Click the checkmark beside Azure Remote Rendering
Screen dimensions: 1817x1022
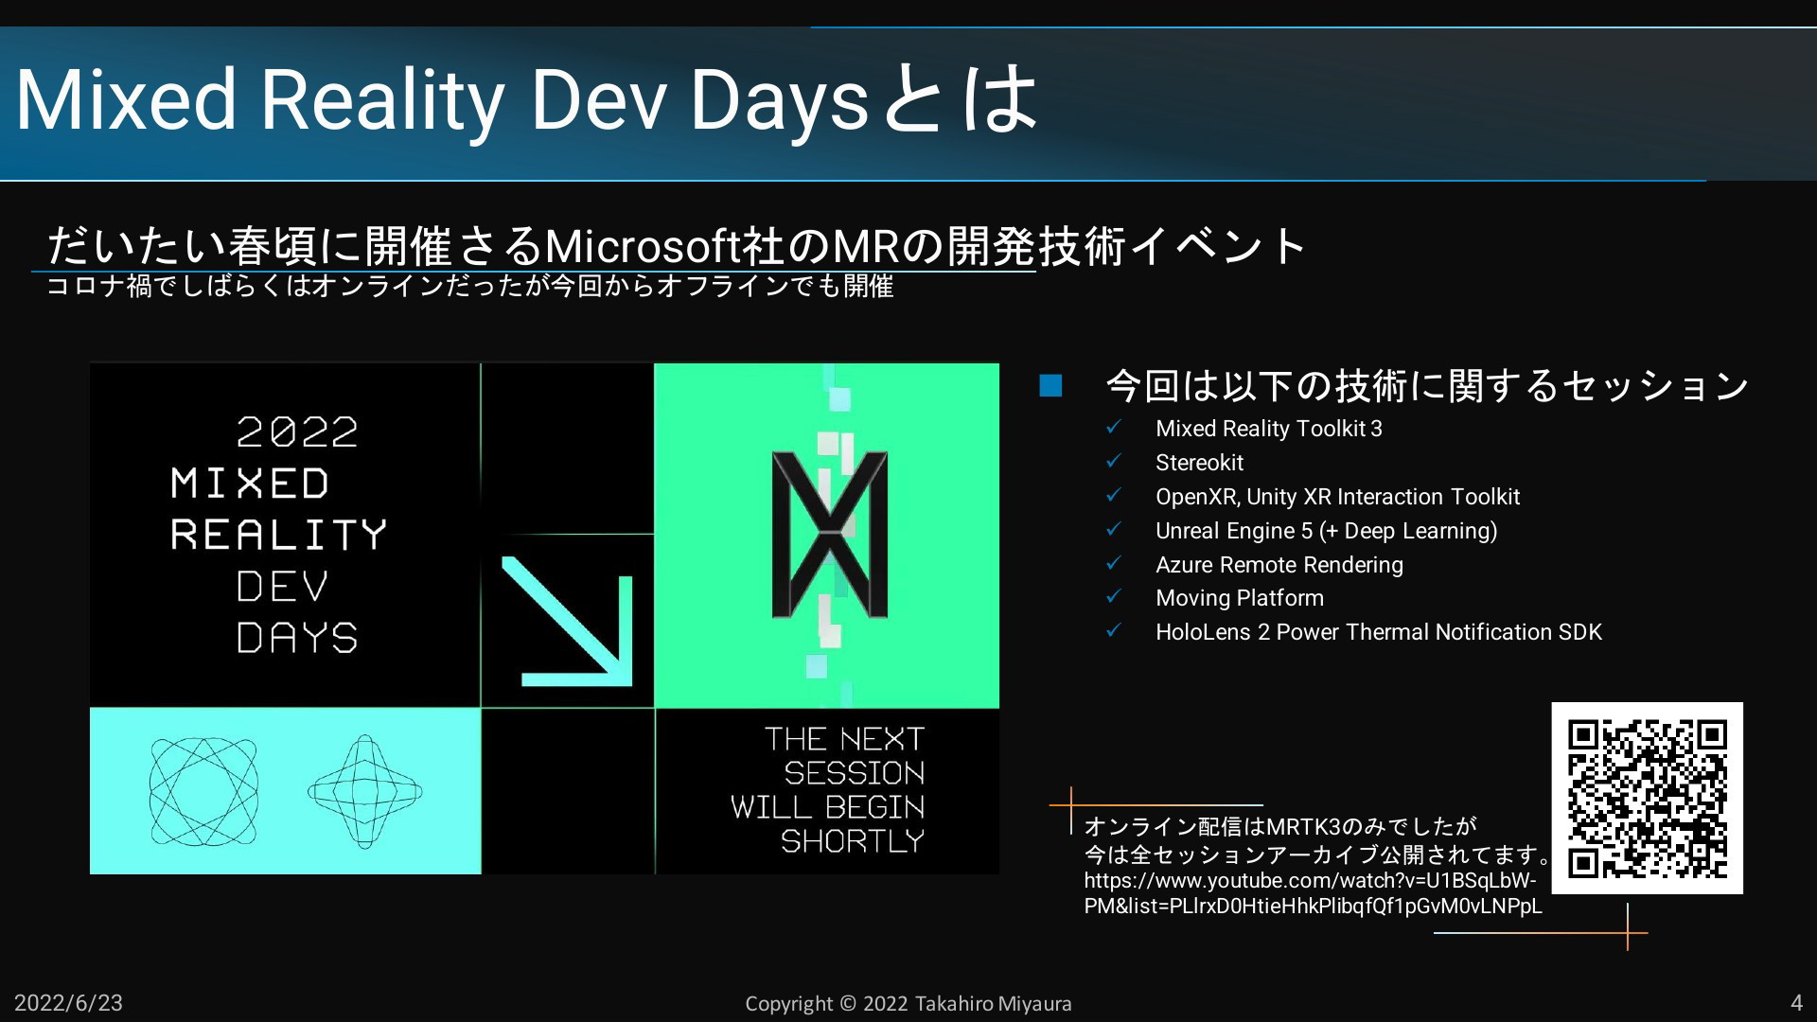[x=1114, y=564]
